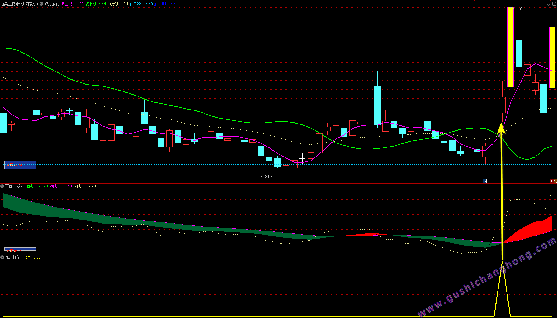Click the tall yellow limit-up bar at 11.81

(510, 47)
